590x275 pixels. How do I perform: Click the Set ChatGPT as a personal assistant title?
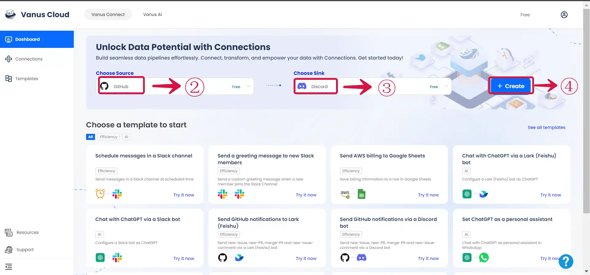coord(507,219)
